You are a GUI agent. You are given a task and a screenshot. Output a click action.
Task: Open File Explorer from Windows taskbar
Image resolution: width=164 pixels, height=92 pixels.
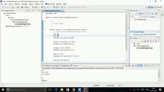coord(62,90)
